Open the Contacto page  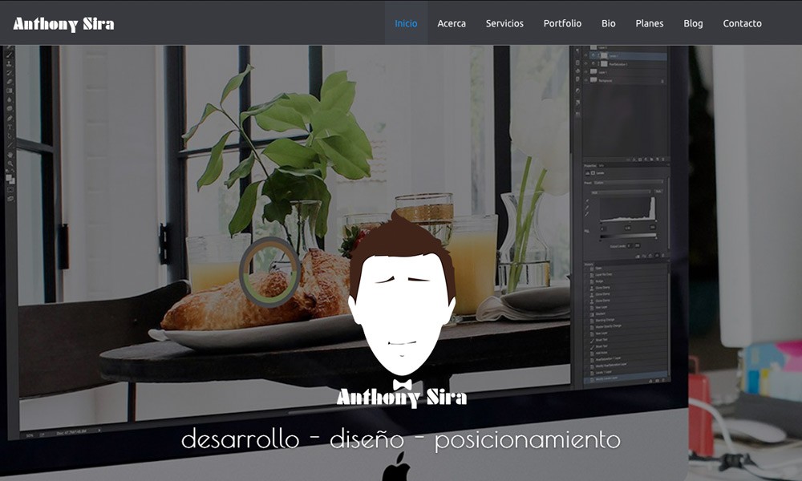tap(742, 23)
